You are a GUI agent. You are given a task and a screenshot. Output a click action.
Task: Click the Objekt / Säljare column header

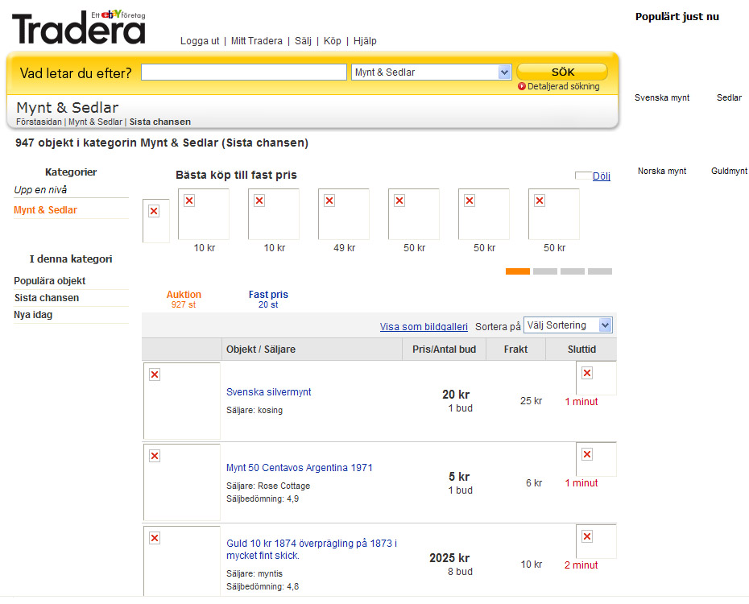312,349
